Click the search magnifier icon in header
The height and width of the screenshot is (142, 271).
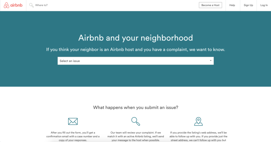(31, 5)
